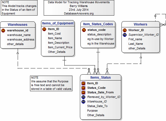The height and width of the screenshot is (121, 166).
Task: Click the Item_Current_Price field
Action: (x=60, y=47)
